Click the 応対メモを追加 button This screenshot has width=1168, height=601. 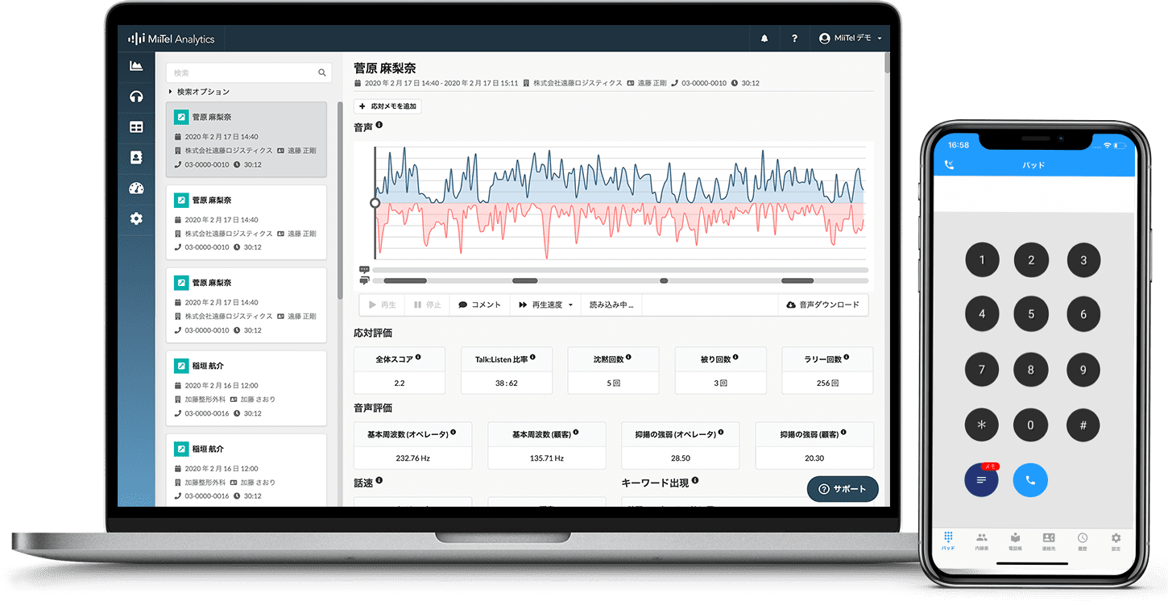(x=387, y=106)
